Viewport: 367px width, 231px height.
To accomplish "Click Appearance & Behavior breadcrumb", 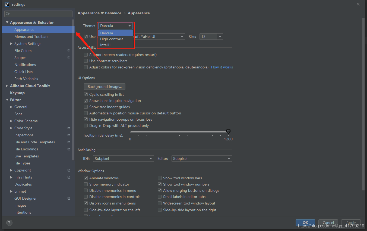I will pos(99,13).
